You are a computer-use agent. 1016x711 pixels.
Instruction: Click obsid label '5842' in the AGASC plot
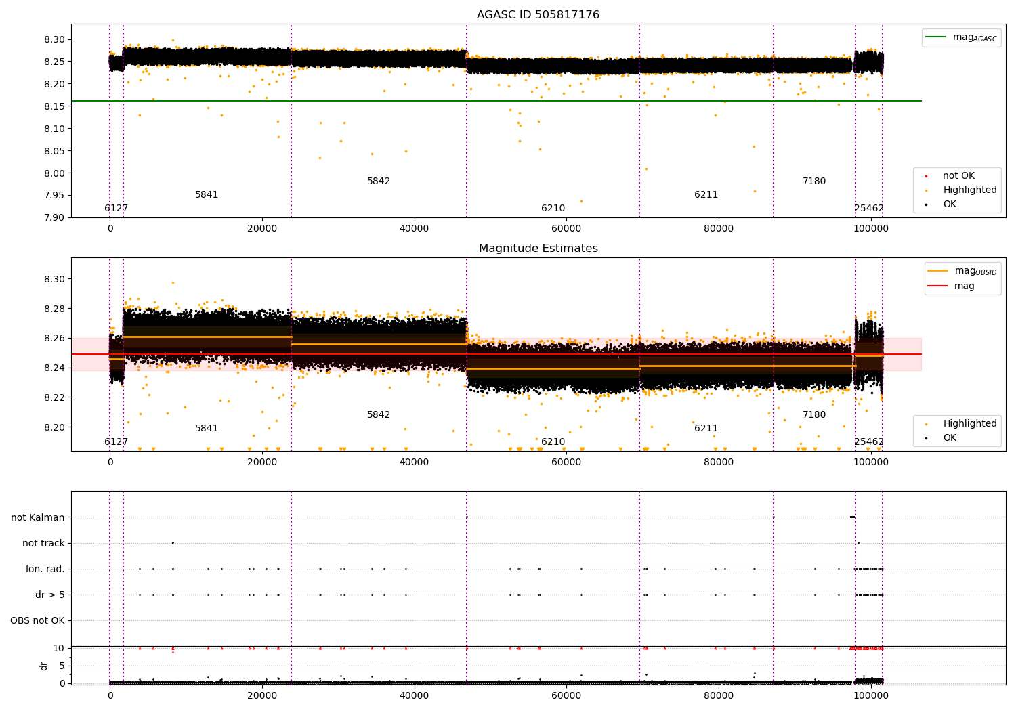coord(379,181)
